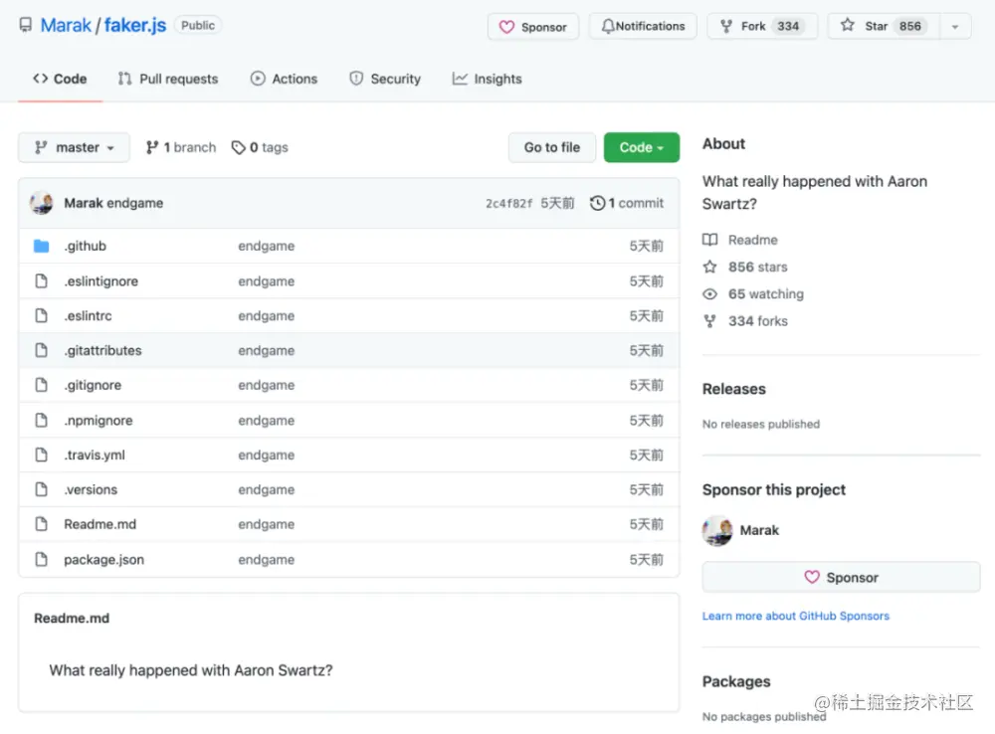Click the star icon beside 856 stars
995x734 pixels.
point(710,268)
